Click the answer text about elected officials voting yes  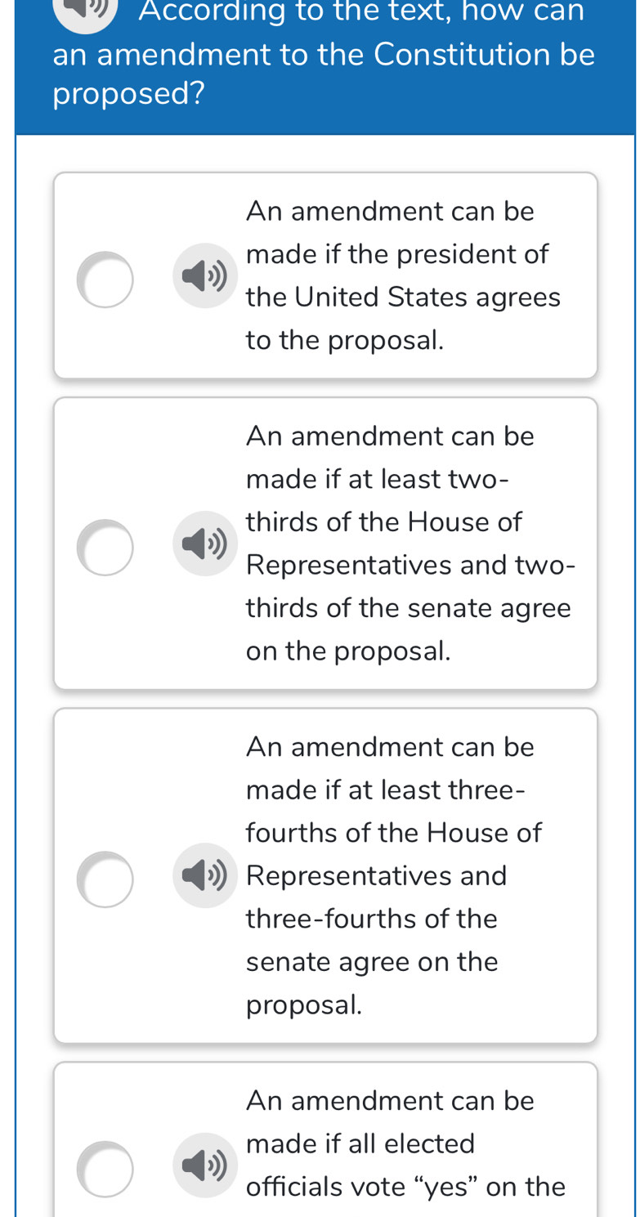pos(405,1143)
